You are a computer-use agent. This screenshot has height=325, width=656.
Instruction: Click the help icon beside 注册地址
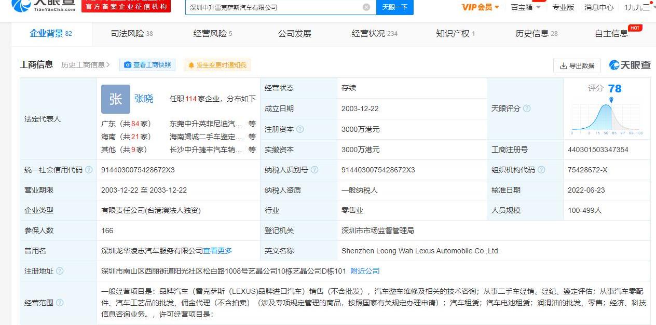60,271
